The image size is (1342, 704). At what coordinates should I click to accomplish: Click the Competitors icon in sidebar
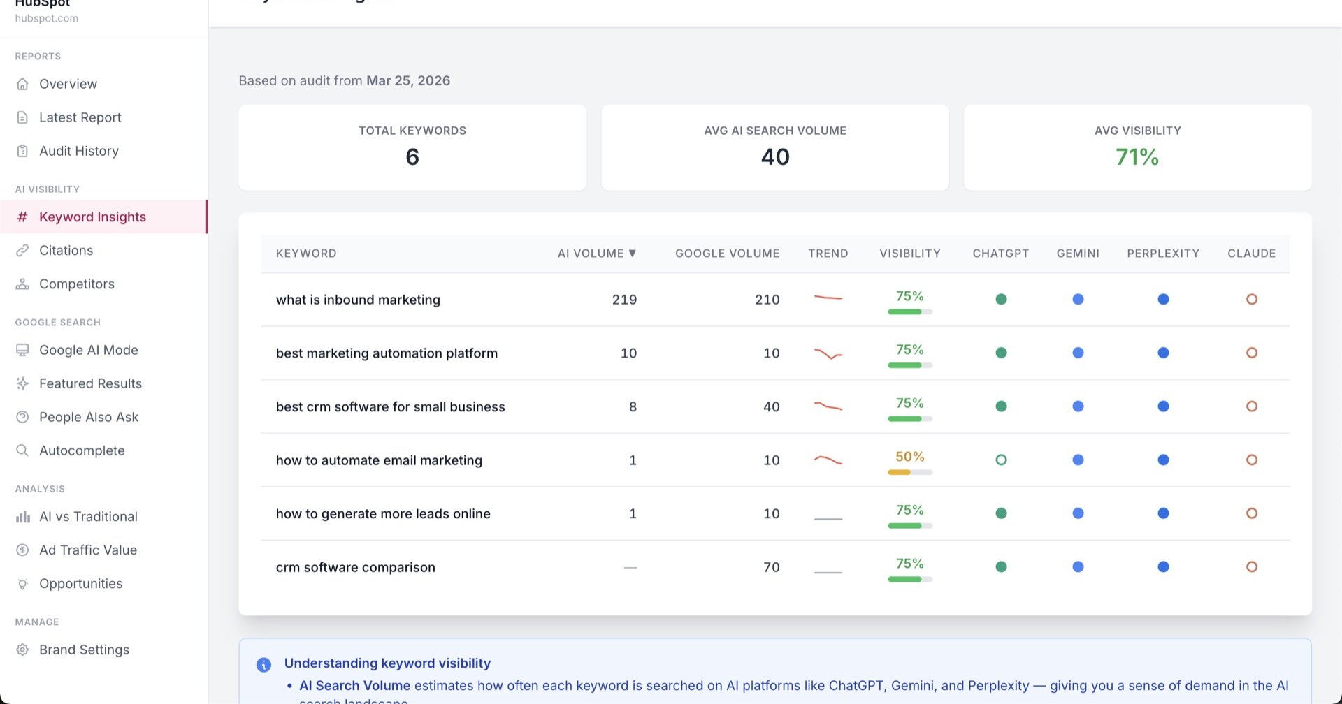point(22,284)
